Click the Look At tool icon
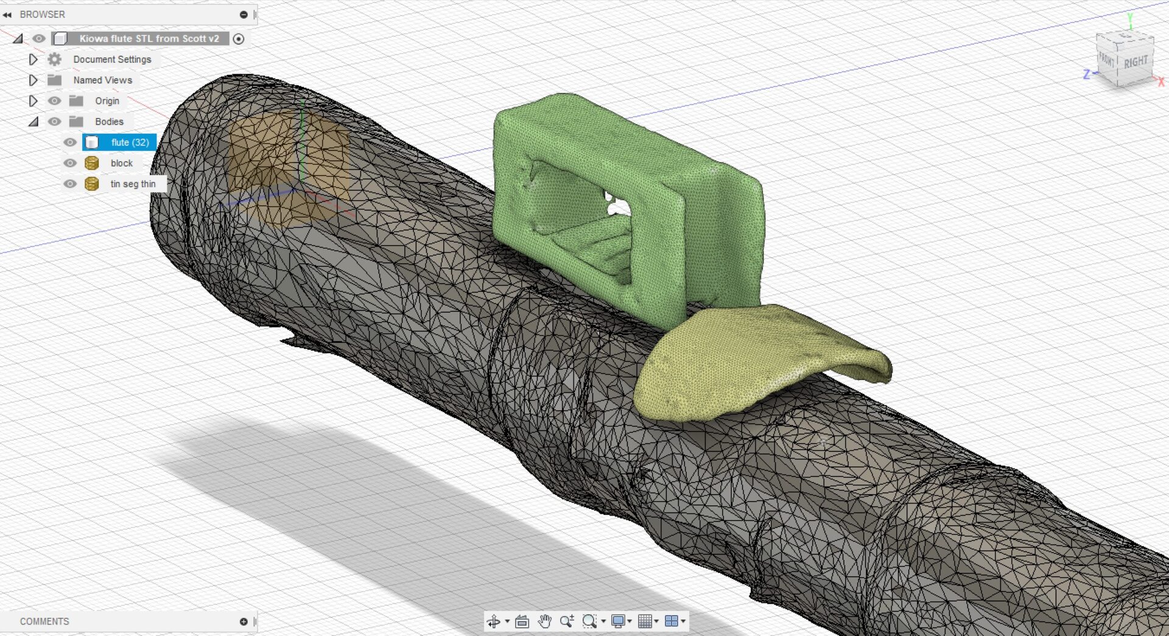The image size is (1169, 636). click(x=522, y=621)
